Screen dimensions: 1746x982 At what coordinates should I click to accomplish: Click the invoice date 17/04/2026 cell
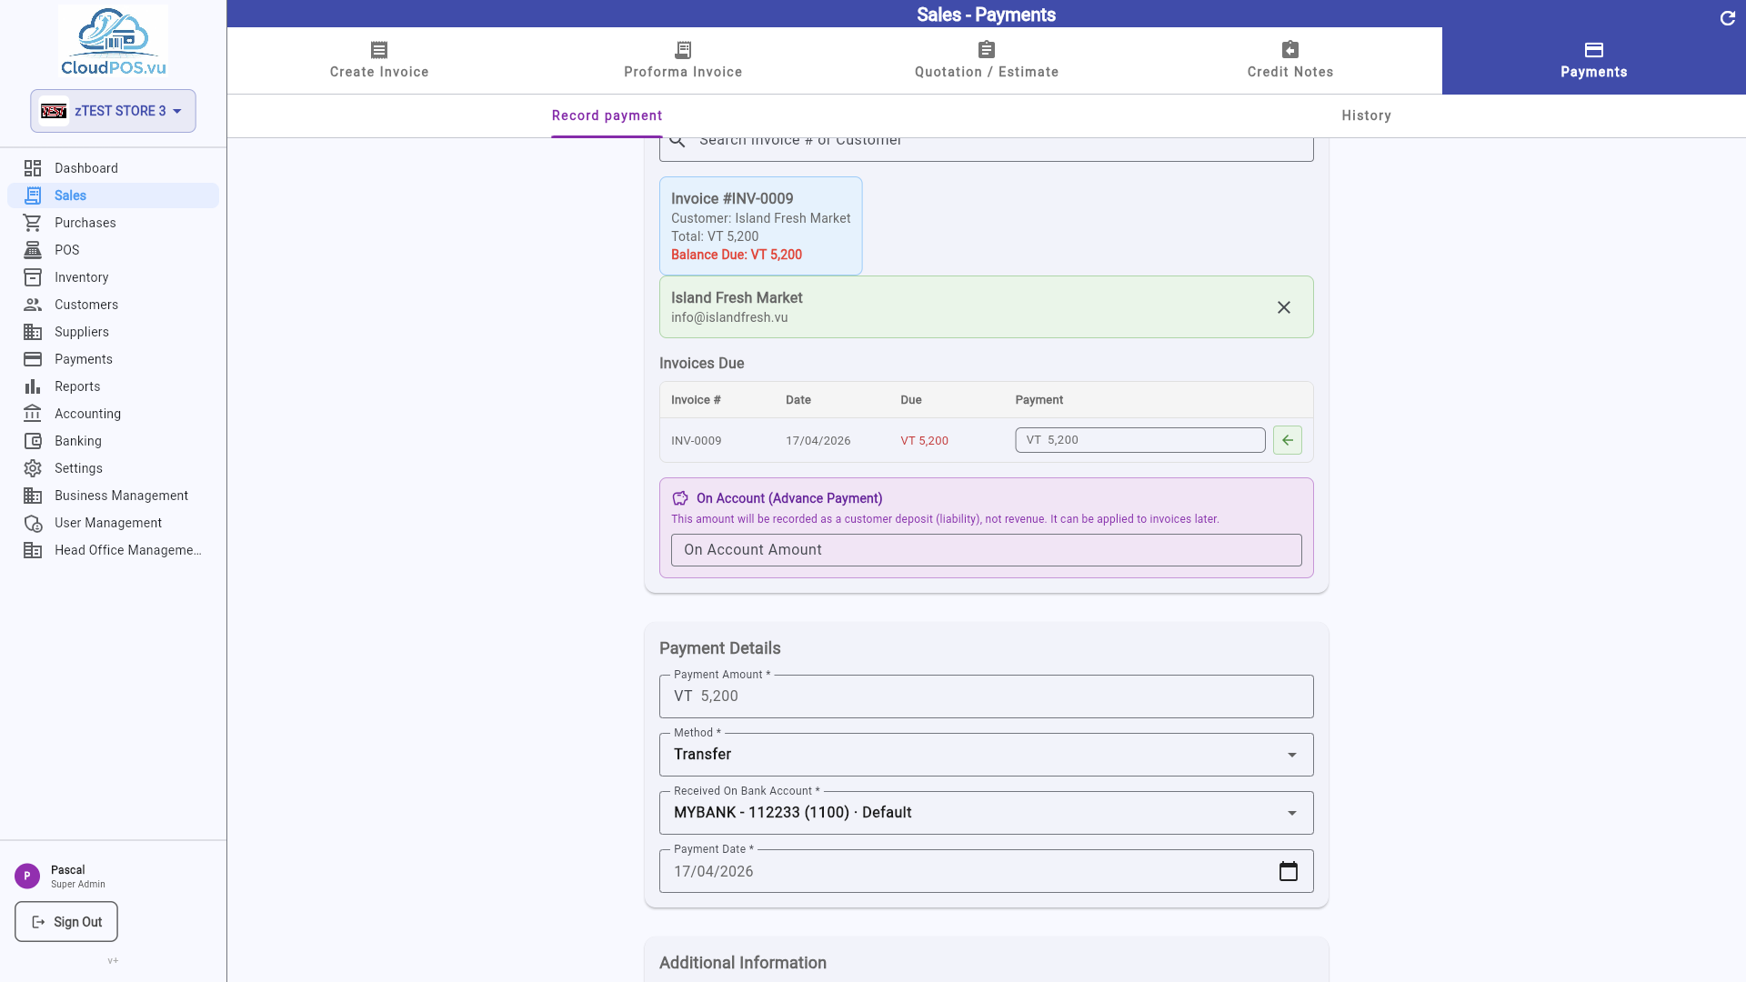click(x=818, y=441)
